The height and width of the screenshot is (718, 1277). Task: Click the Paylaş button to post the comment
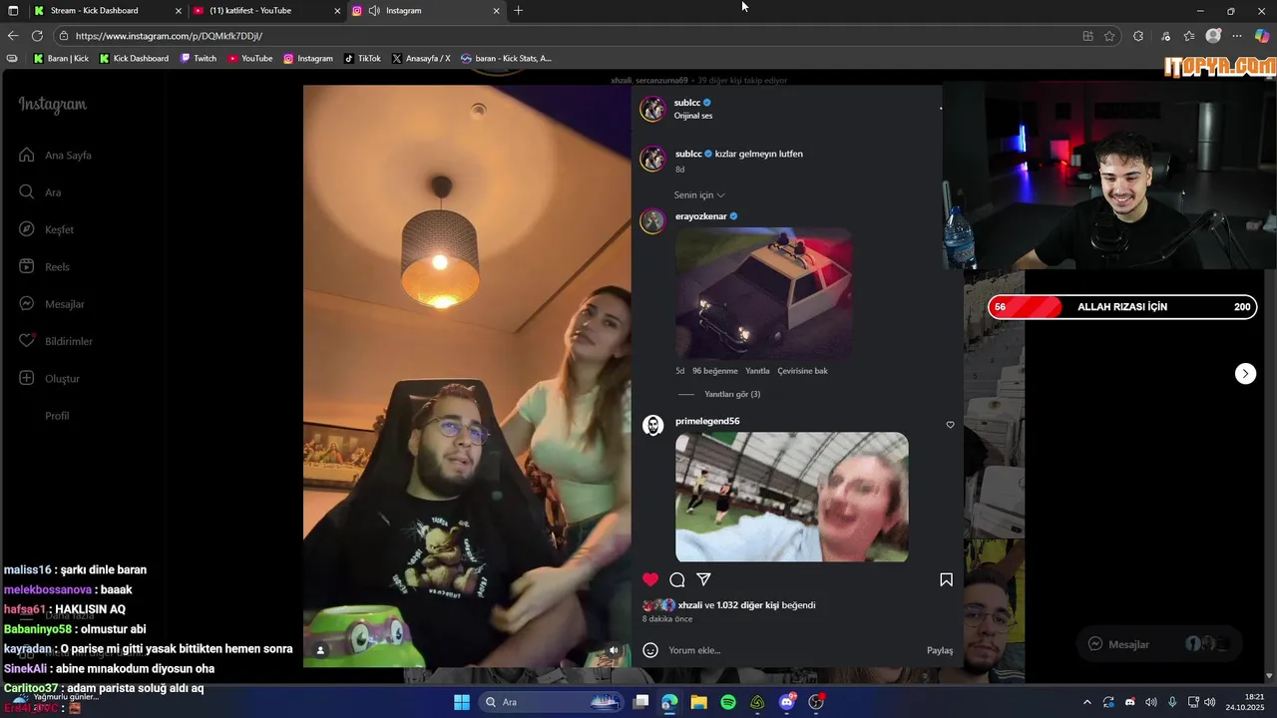tap(940, 650)
